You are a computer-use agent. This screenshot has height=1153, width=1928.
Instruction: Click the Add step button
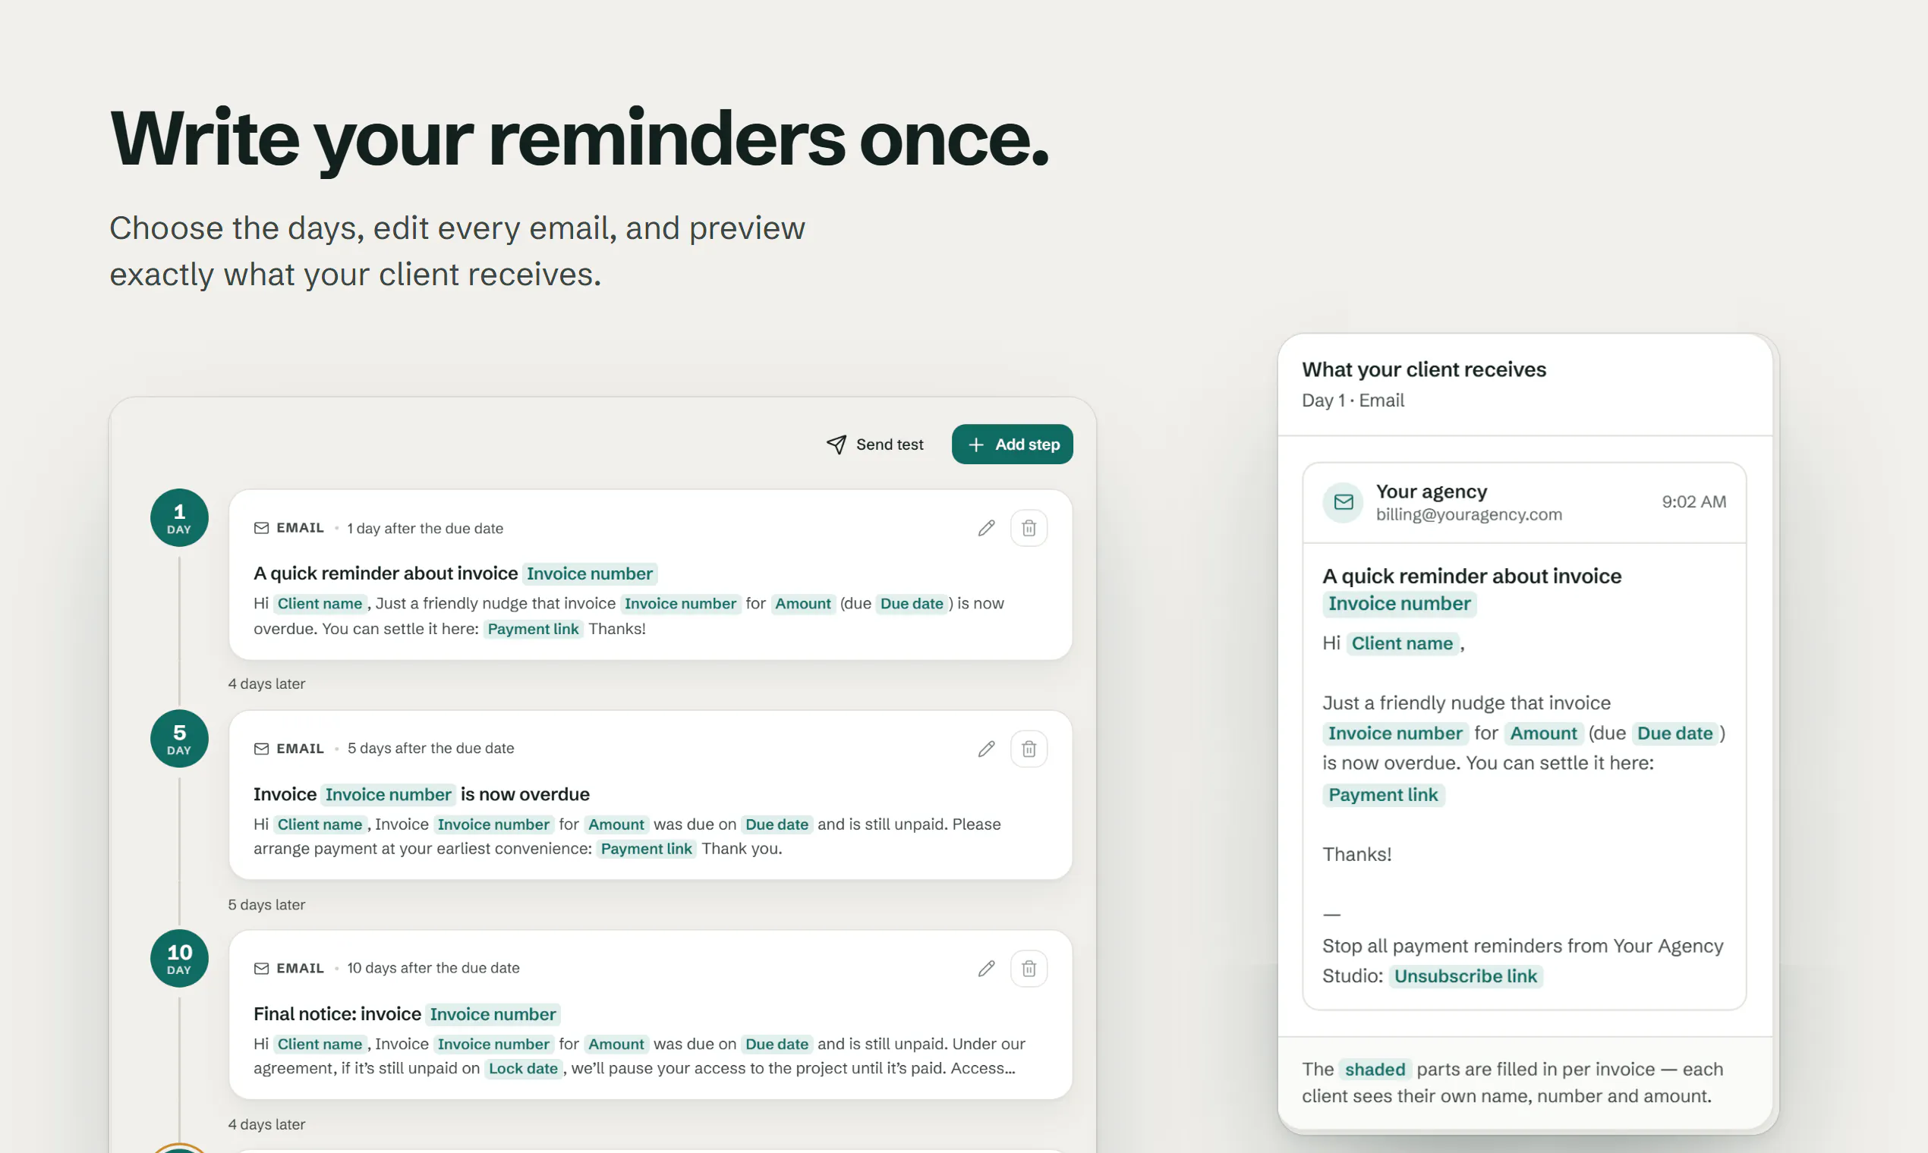[x=1013, y=445]
